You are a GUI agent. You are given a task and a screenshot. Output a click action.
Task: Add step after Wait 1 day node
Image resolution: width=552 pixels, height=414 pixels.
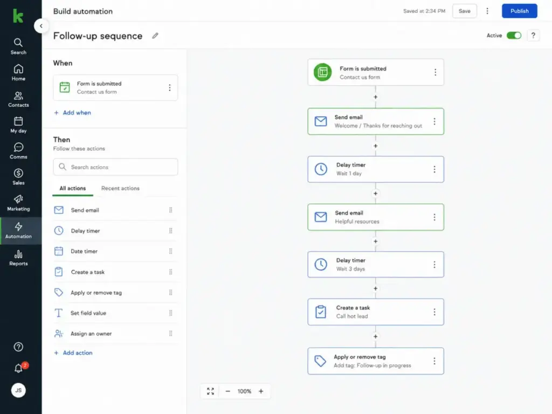(376, 194)
